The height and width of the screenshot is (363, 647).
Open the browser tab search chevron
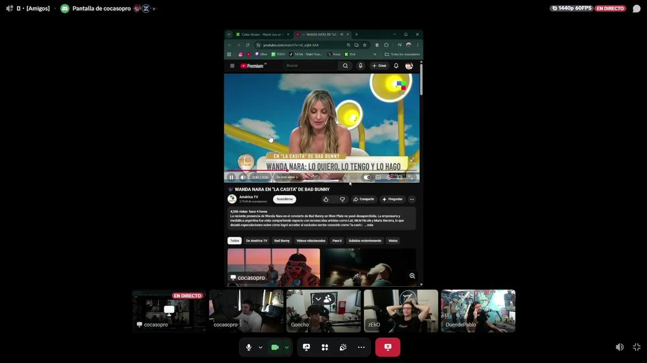point(229,34)
